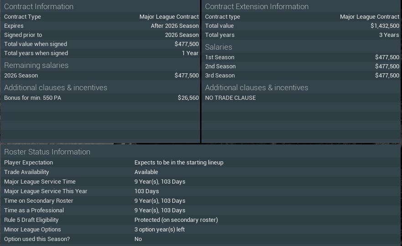Click the Remaining salaries heading

click(36, 65)
